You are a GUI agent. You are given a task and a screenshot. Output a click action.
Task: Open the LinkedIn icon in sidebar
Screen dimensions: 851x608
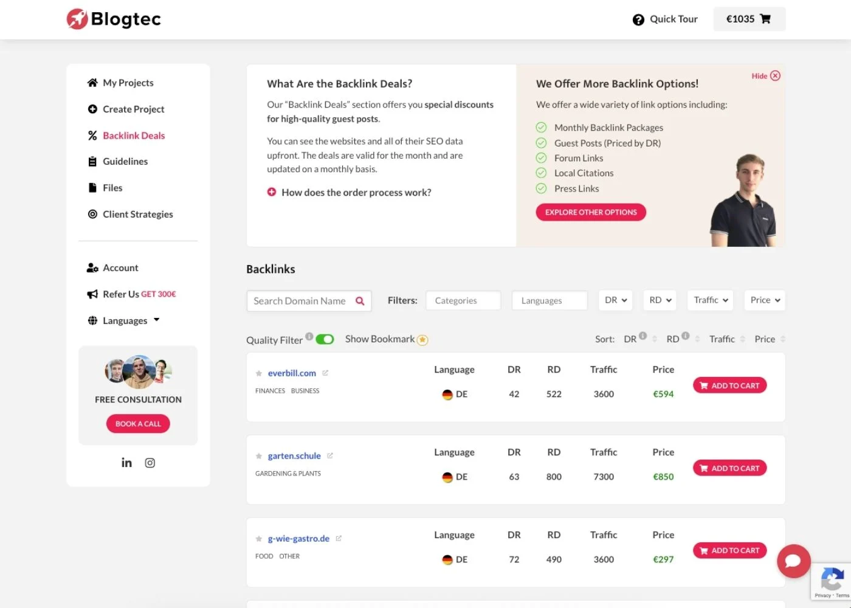click(x=126, y=463)
